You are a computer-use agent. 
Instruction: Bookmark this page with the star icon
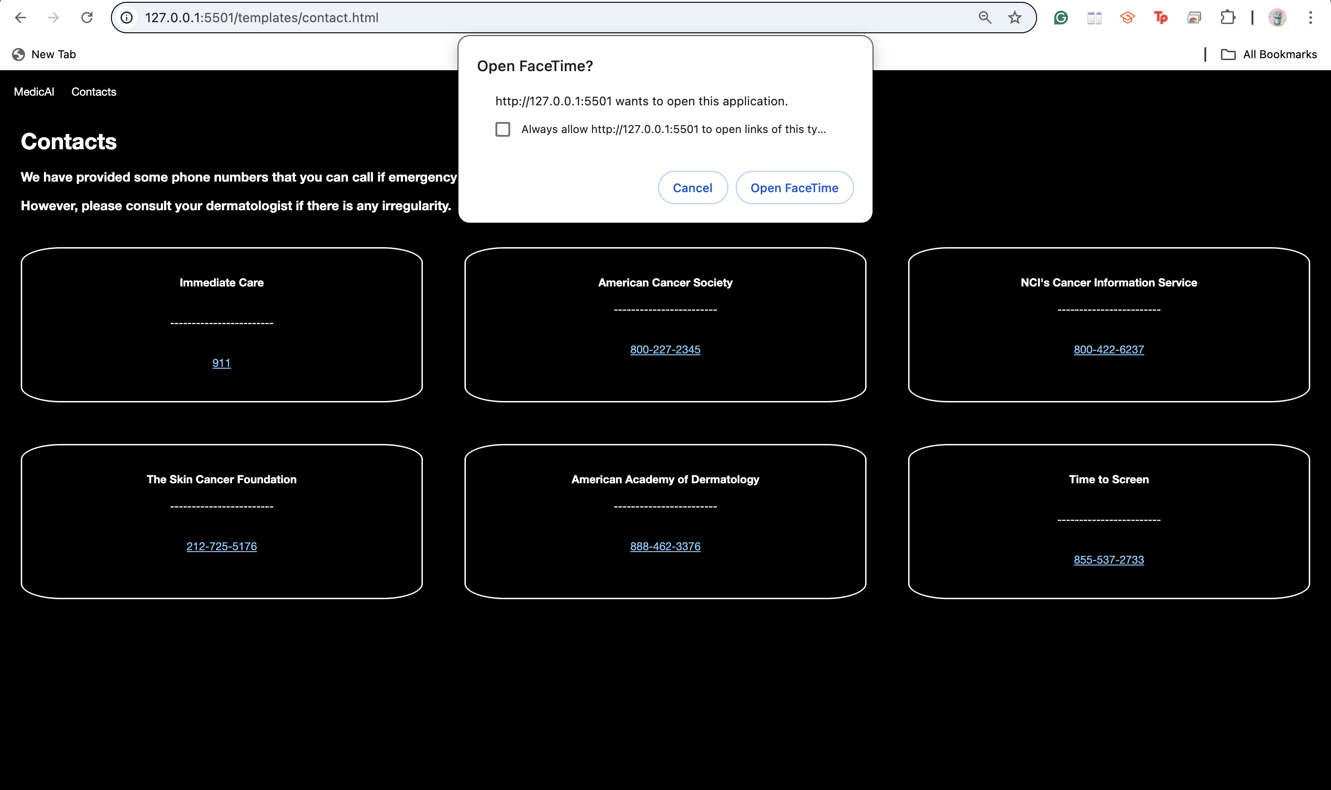coord(1015,18)
